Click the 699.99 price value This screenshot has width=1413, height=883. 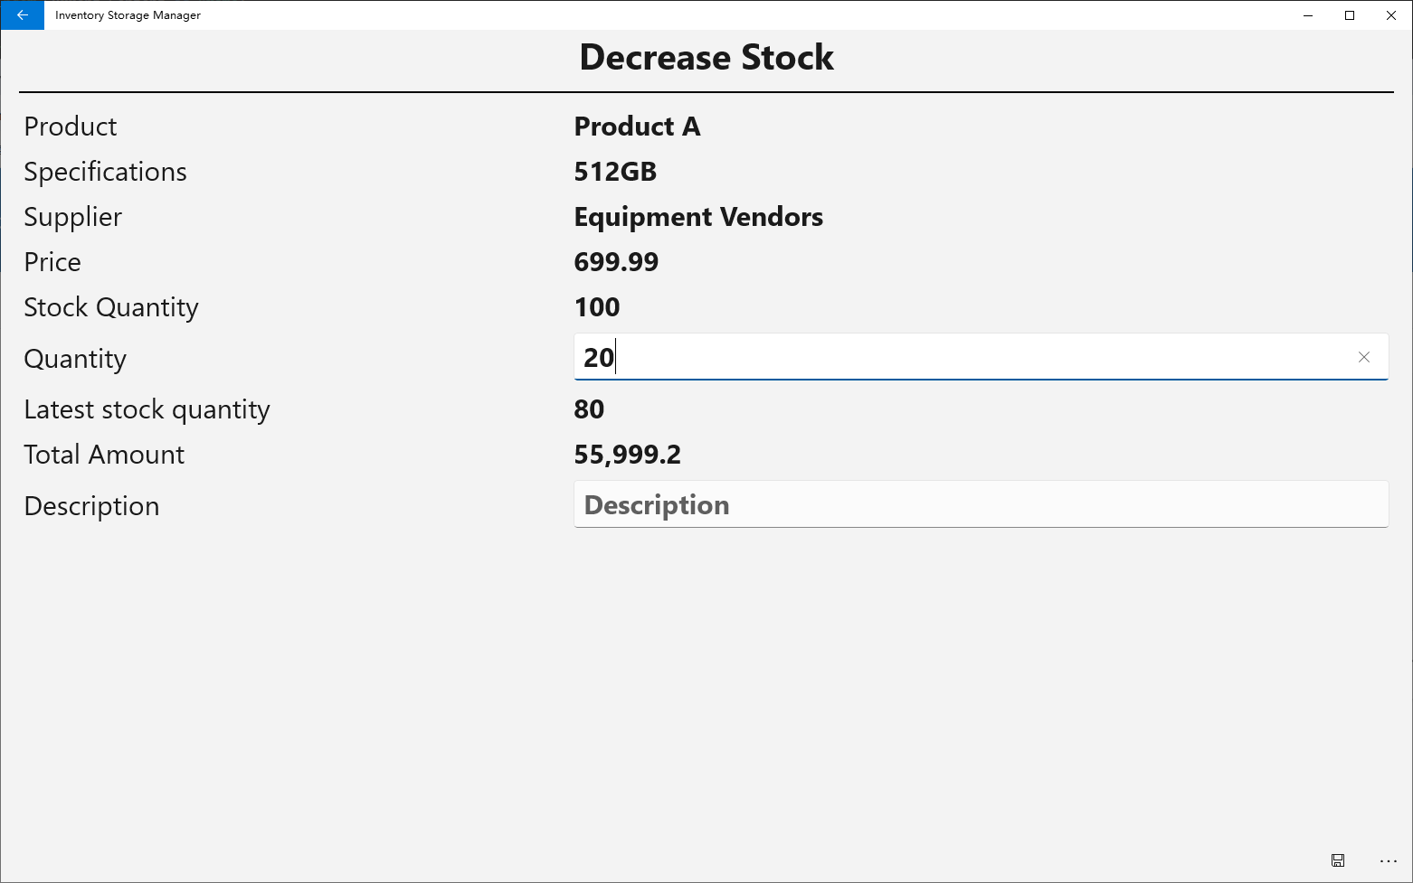click(616, 262)
